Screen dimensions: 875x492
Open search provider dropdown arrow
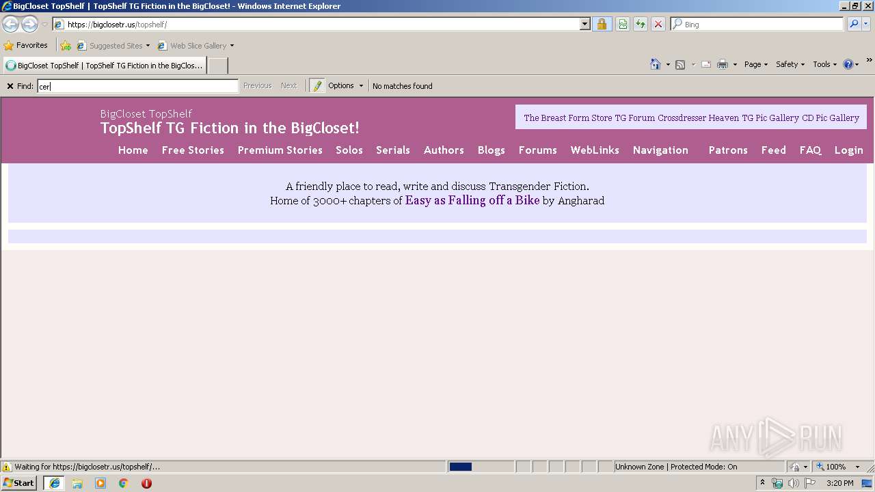coord(866,25)
